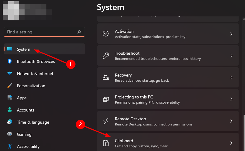Switch to Apps settings
245x151 pixels.
(x=22, y=98)
